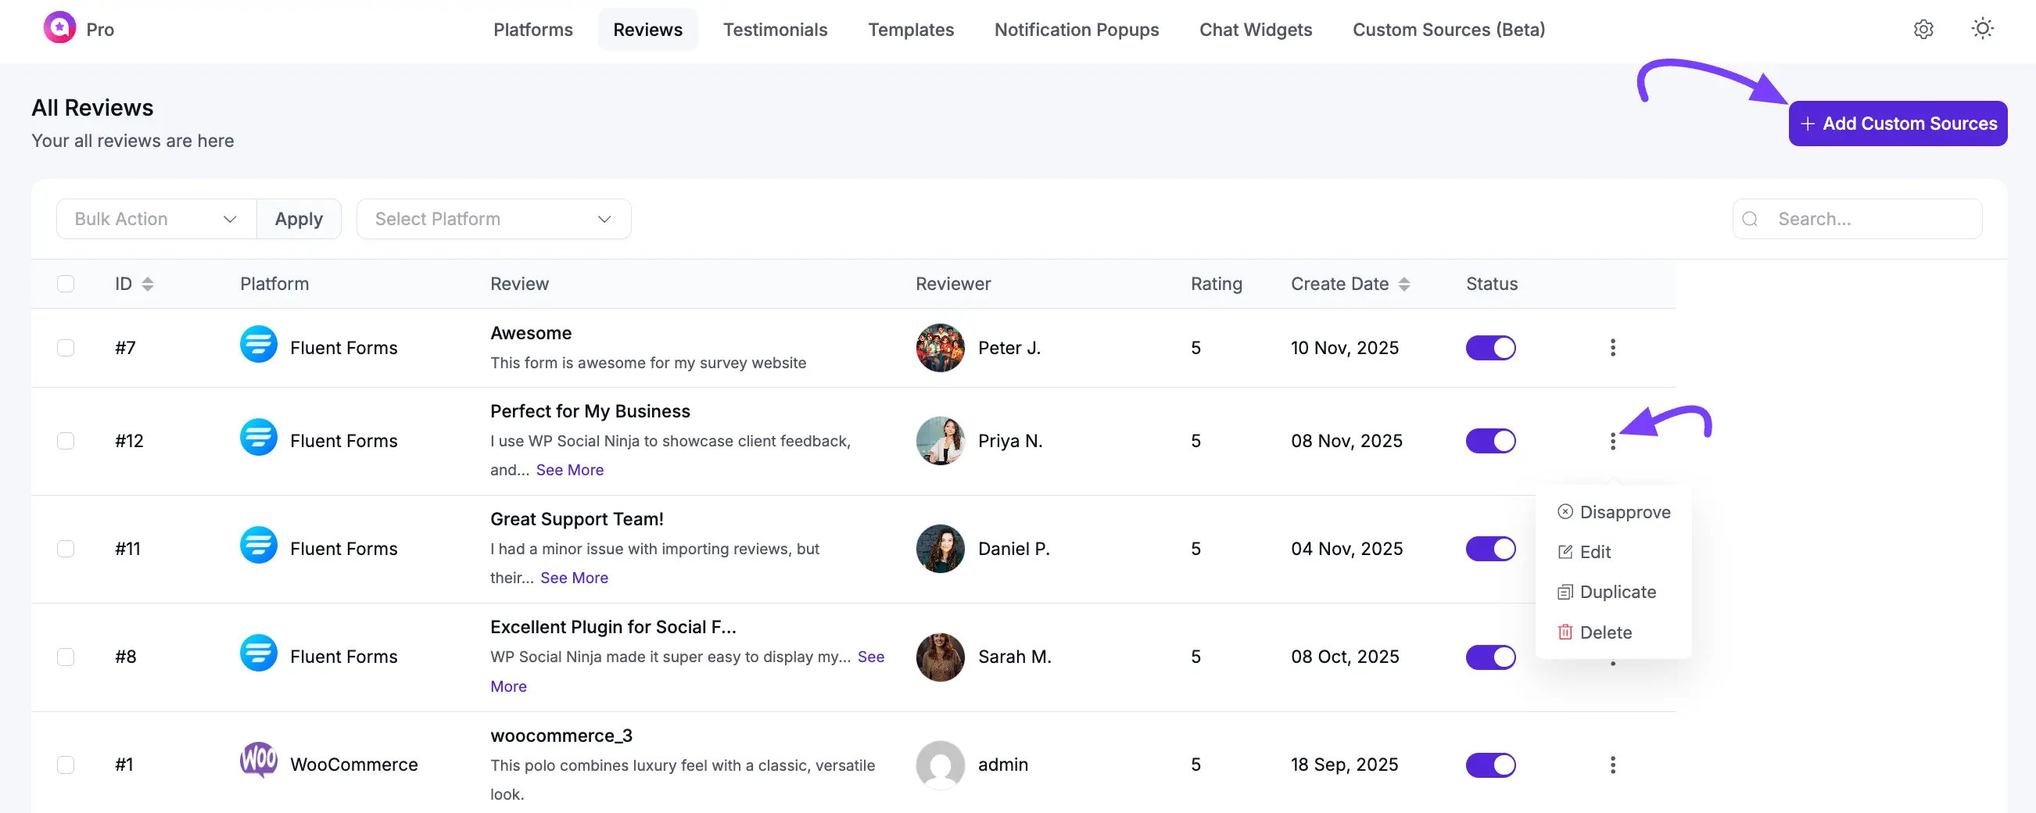This screenshot has width=2036, height=813.
Task: Click the Fluent Forms icon for review #12
Action: tap(259, 437)
